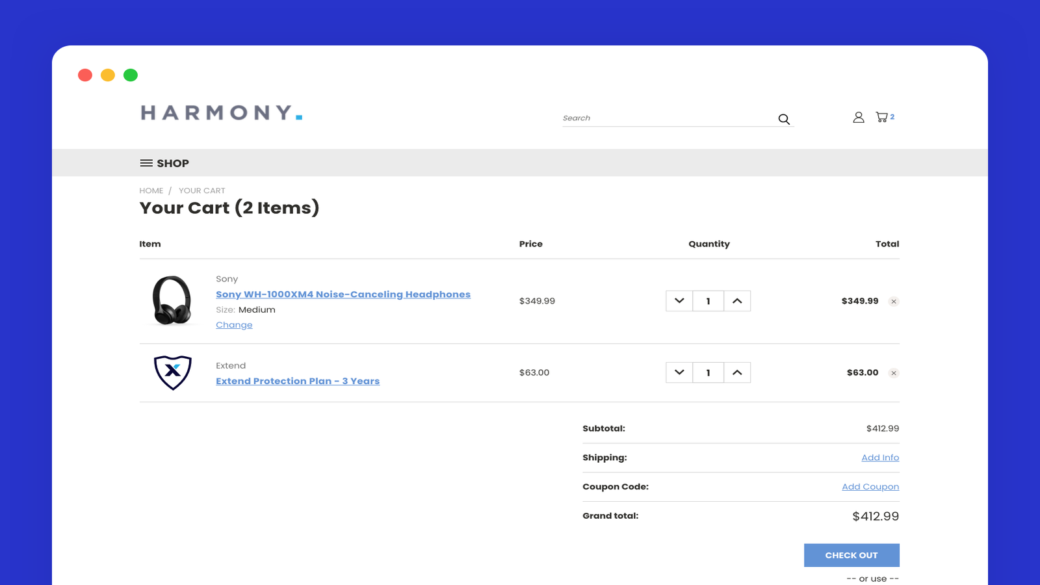Click Add Coupon link
This screenshot has width=1040, height=585.
coord(870,487)
